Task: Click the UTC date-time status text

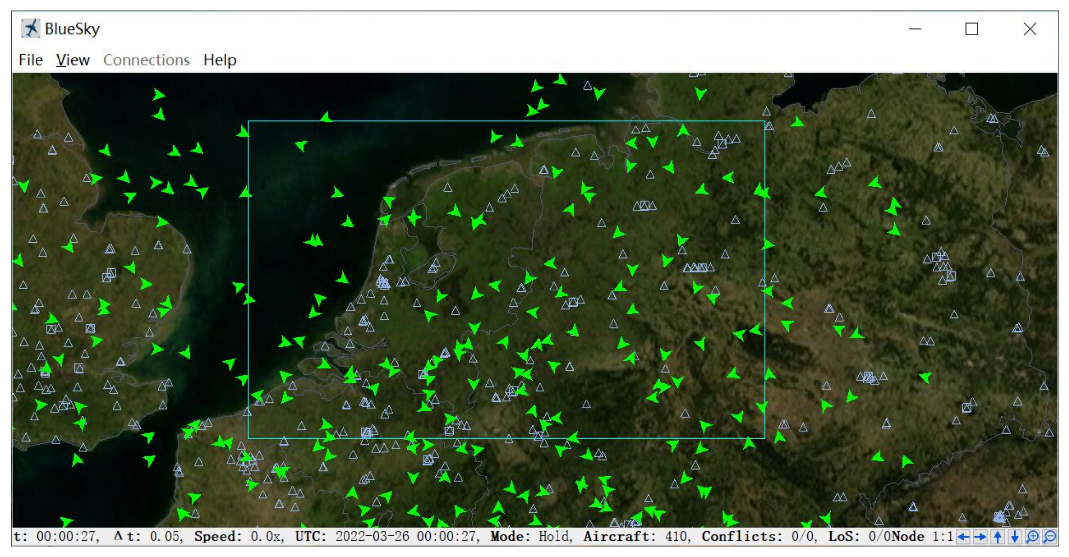Action: [387, 537]
